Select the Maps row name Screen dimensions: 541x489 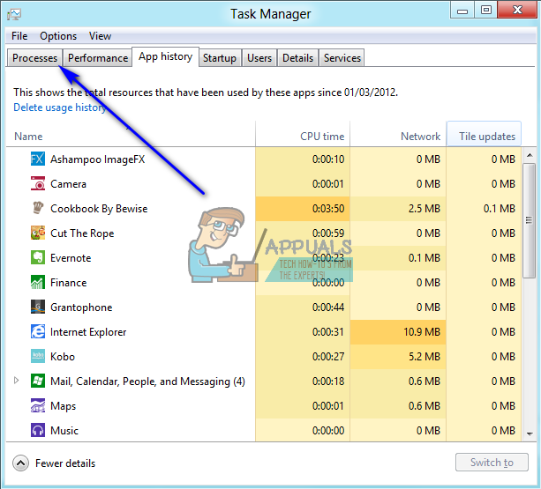64,406
